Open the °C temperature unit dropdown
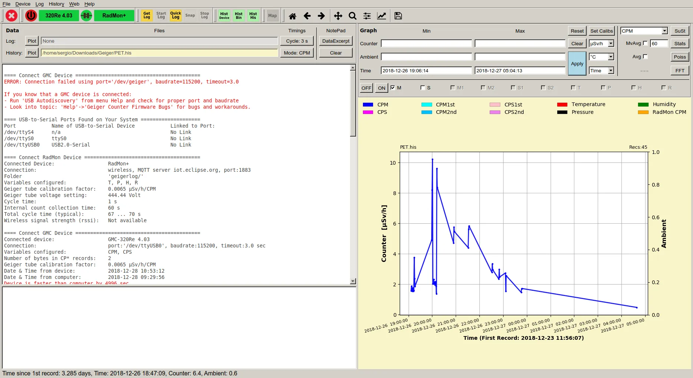This screenshot has width=693, height=378. 601,57
